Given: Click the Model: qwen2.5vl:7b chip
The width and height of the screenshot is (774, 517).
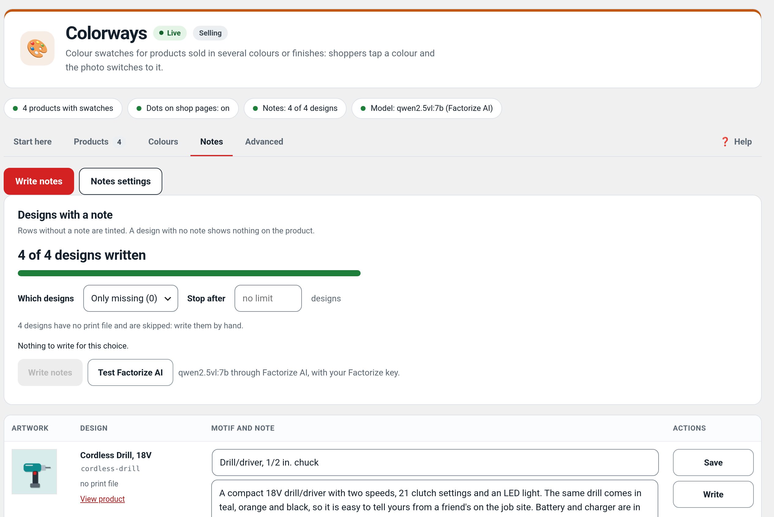Looking at the screenshot, I should (x=427, y=108).
